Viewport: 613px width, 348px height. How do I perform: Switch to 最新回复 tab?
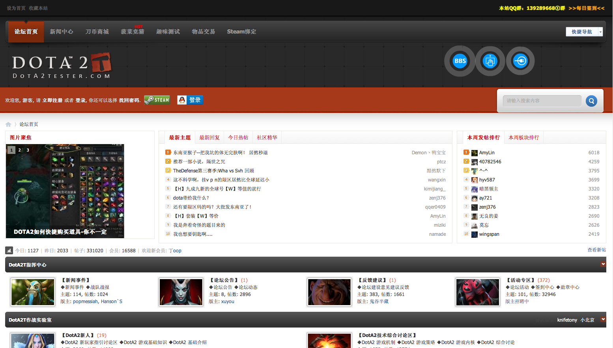coord(209,137)
